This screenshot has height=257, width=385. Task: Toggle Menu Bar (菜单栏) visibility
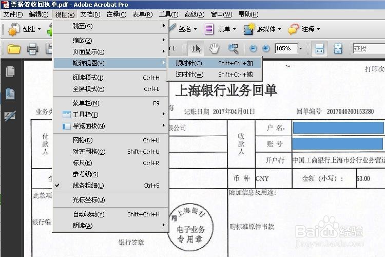click(111, 103)
